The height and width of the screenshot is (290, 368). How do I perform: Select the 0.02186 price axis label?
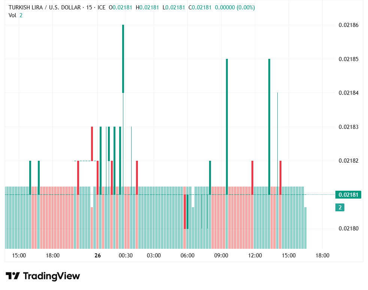[349, 25]
